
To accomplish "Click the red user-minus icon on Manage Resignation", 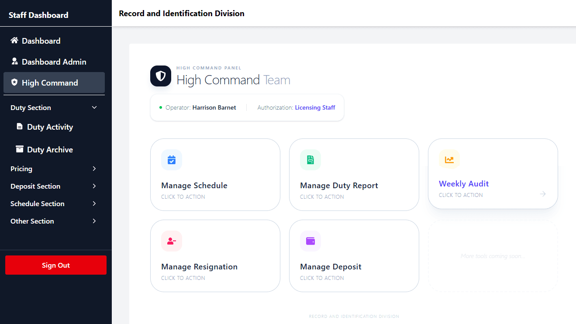I will tap(172, 241).
